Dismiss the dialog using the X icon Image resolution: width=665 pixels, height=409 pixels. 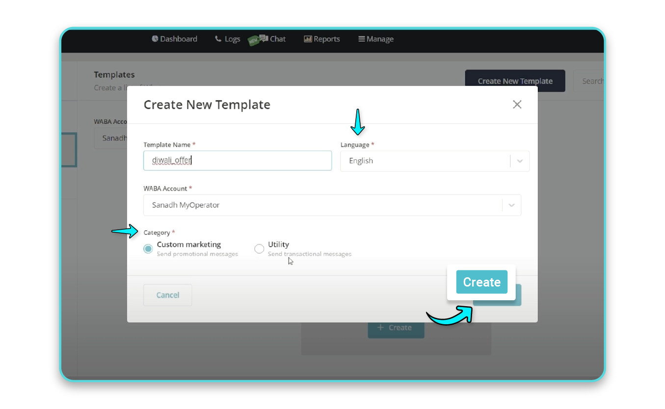[x=517, y=104]
